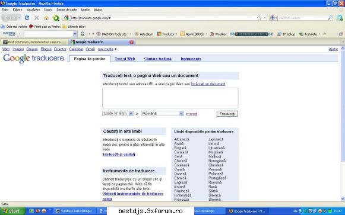Expand the Română target language dropdown

pyautogui.click(x=181, y=114)
